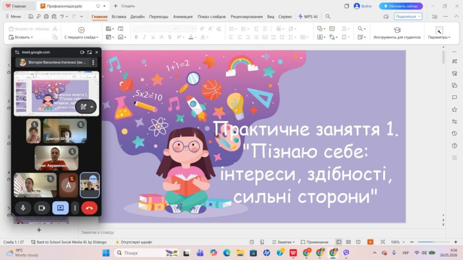This screenshot has height=260, width=463.
Task: Expand Meet overlay to full tab
Action: click(x=90, y=52)
